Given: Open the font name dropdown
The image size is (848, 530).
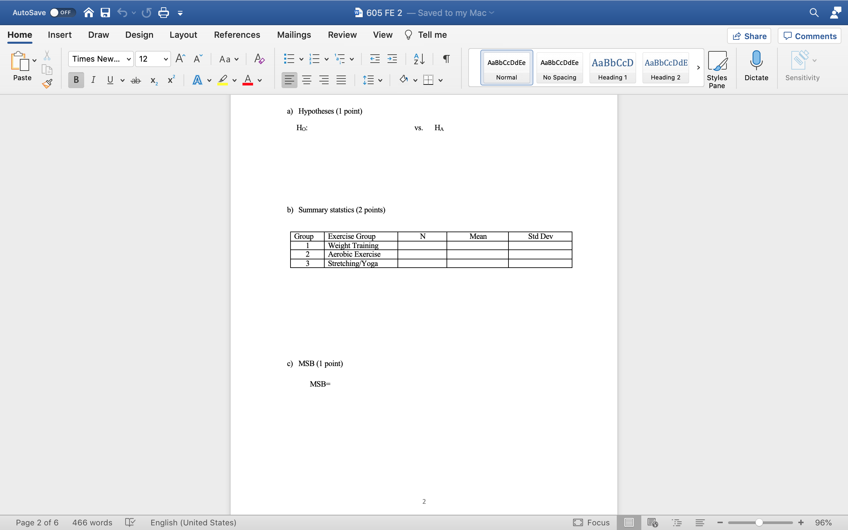Looking at the screenshot, I should [x=129, y=59].
